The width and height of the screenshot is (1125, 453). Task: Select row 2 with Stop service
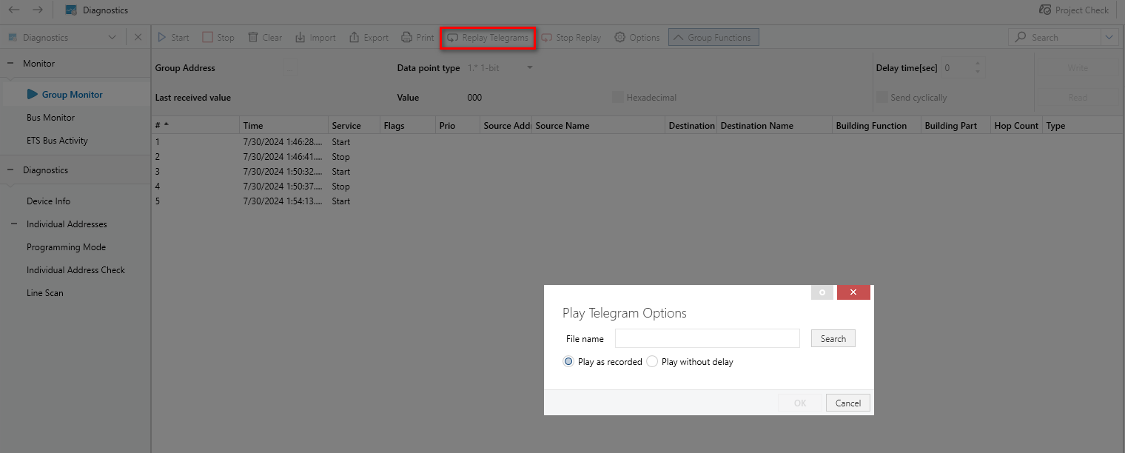pos(638,157)
